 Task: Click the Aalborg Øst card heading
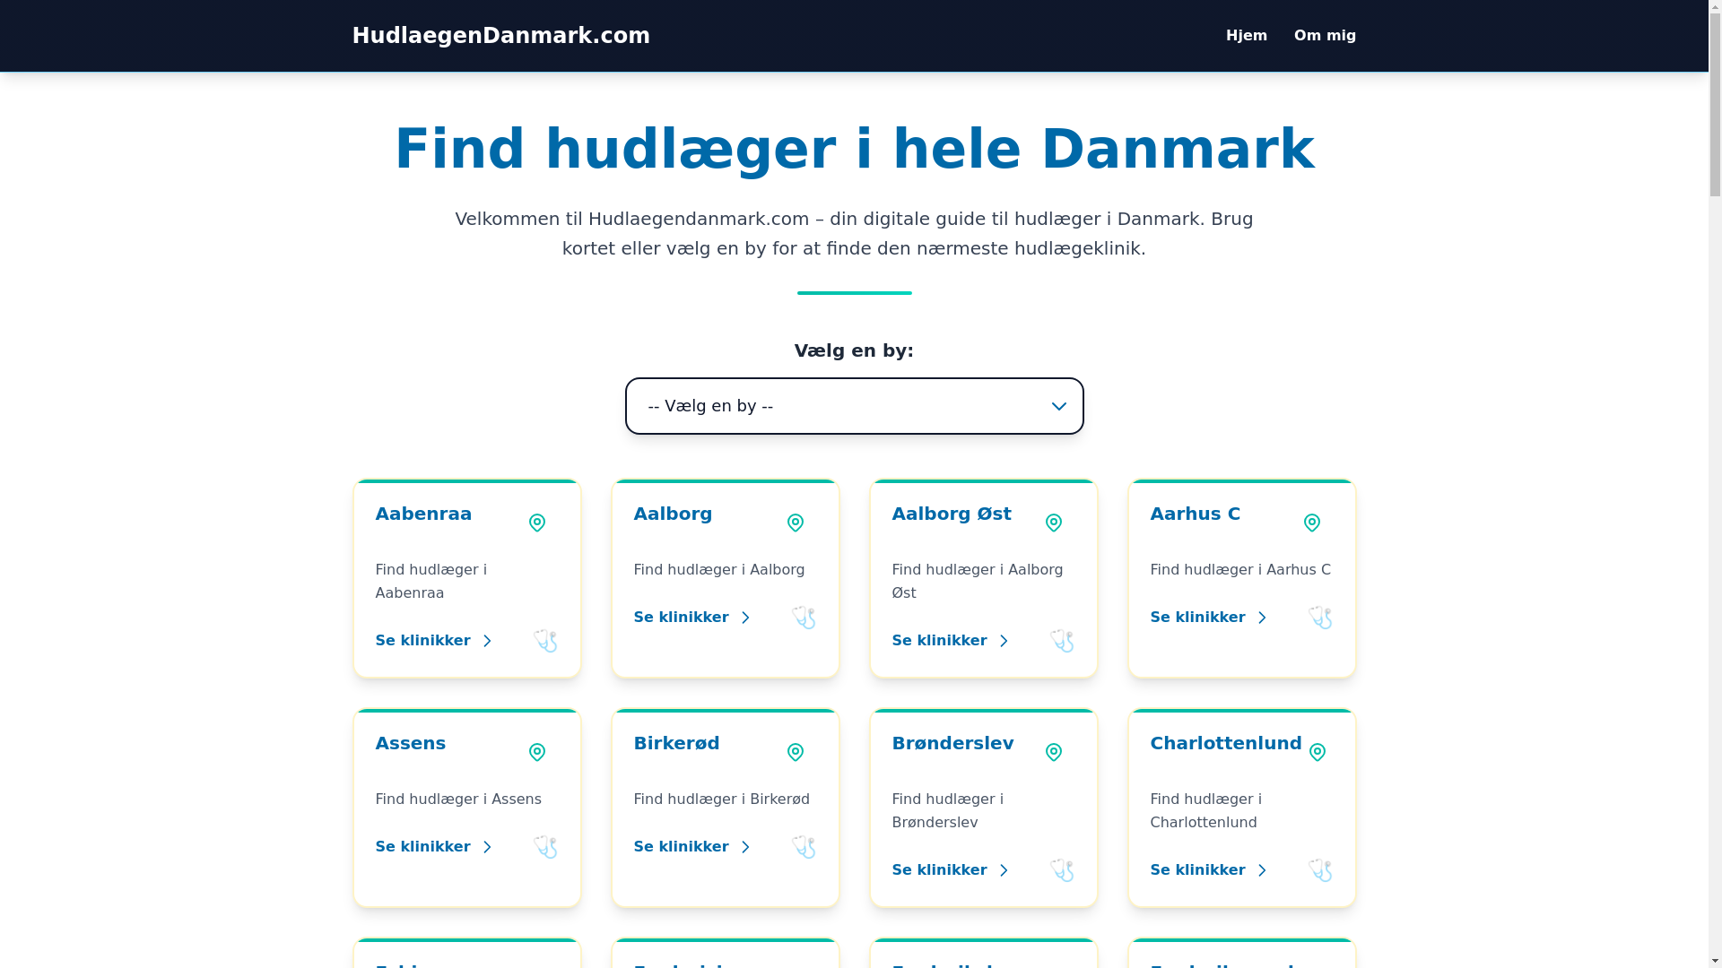952,514
